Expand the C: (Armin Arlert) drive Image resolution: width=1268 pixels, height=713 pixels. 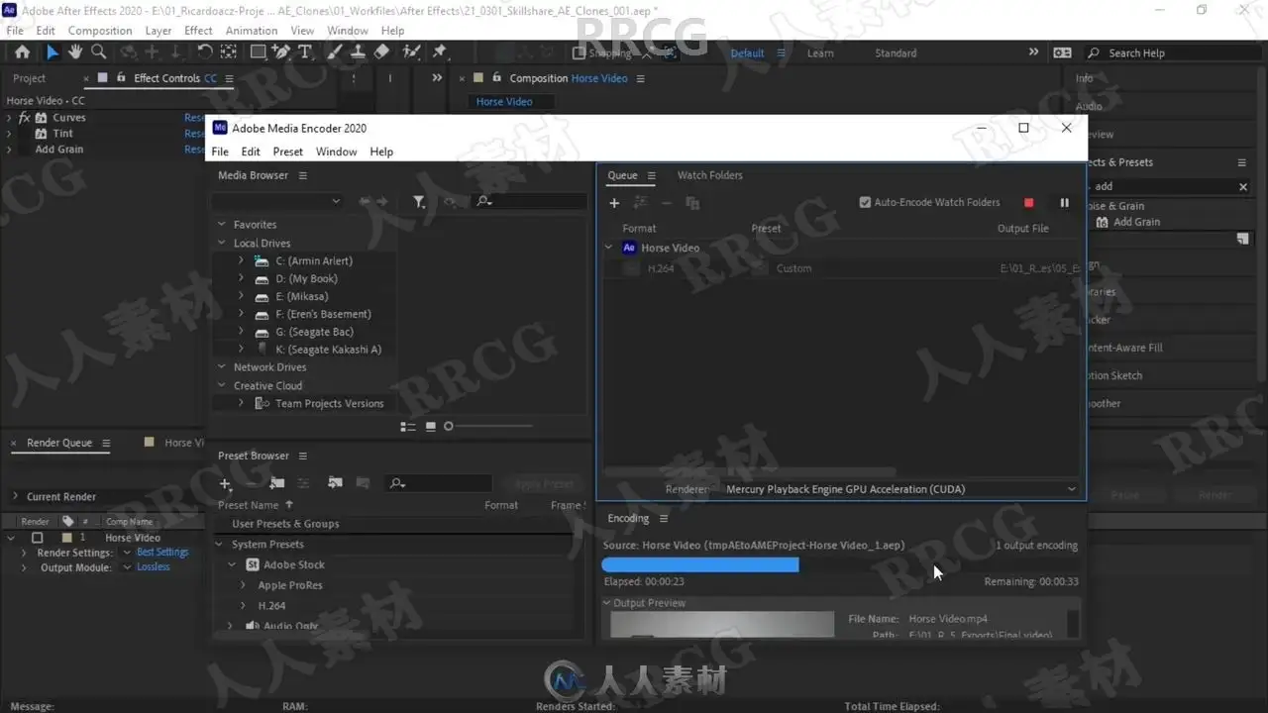coord(241,261)
